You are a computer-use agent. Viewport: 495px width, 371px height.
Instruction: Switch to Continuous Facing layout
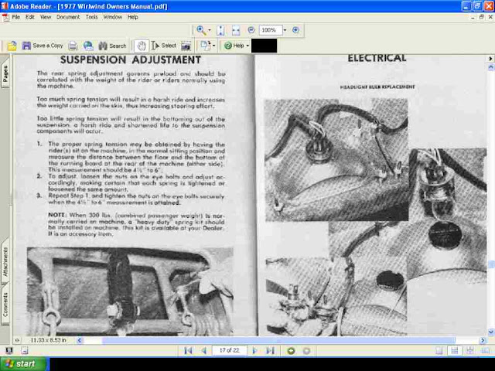click(x=470, y=350)
